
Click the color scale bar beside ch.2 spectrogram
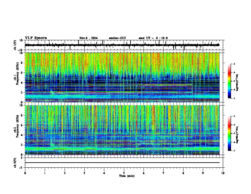click(x=229, y=133)
